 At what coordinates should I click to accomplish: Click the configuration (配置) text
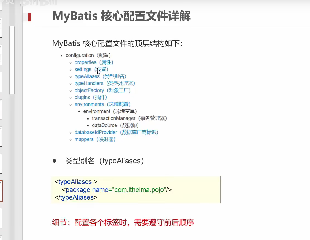point(88,55)
